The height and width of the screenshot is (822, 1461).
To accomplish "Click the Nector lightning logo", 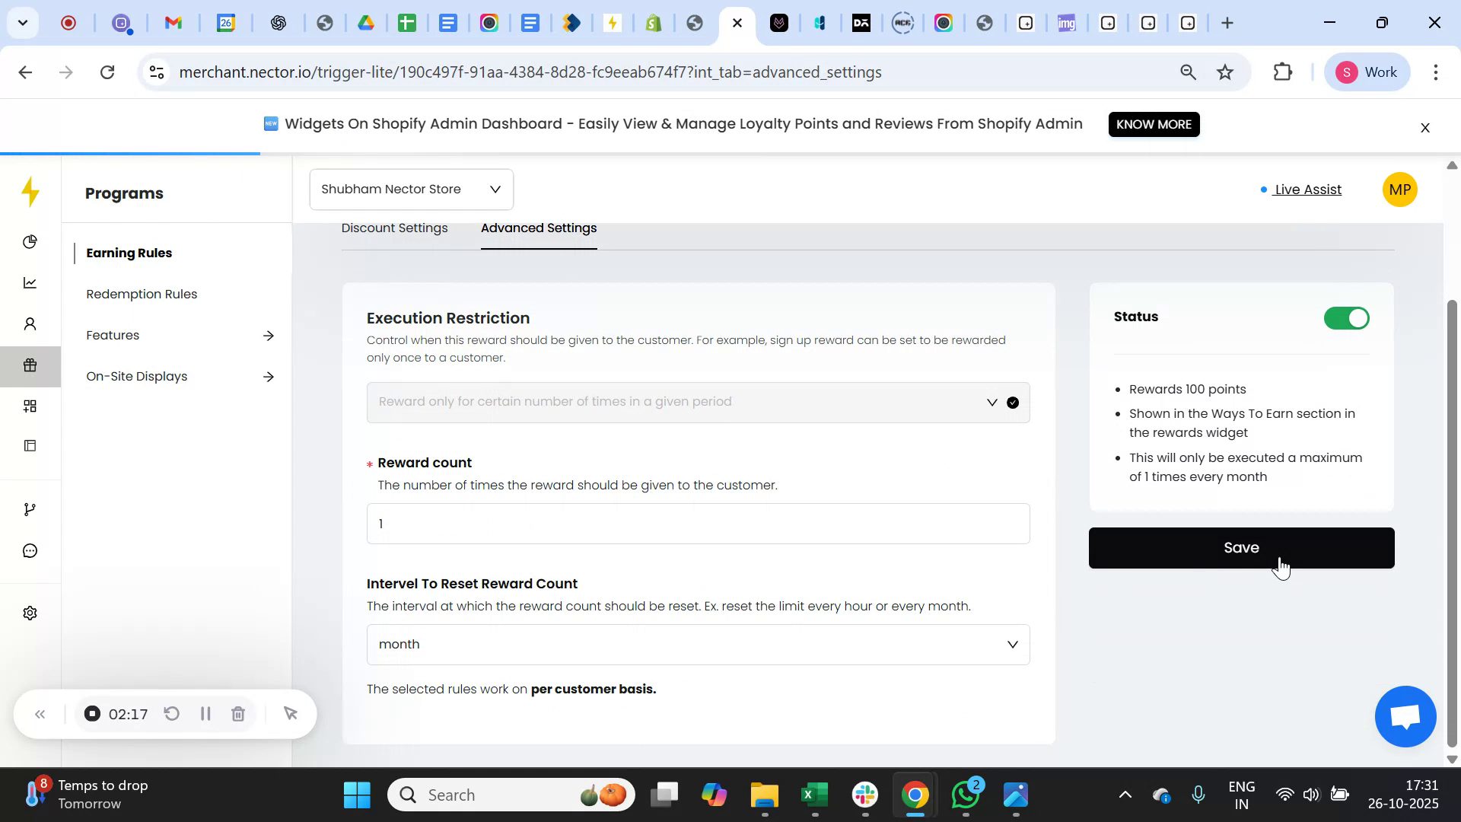I will pyautogui.click(x=30, y=193).
